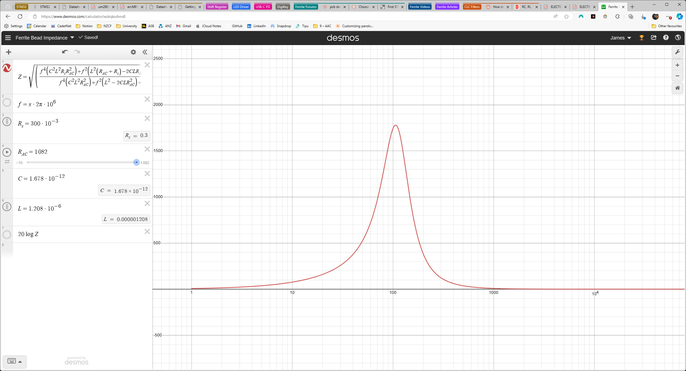Open the language globe menu
686x371 pixels.
pos(678,38)
